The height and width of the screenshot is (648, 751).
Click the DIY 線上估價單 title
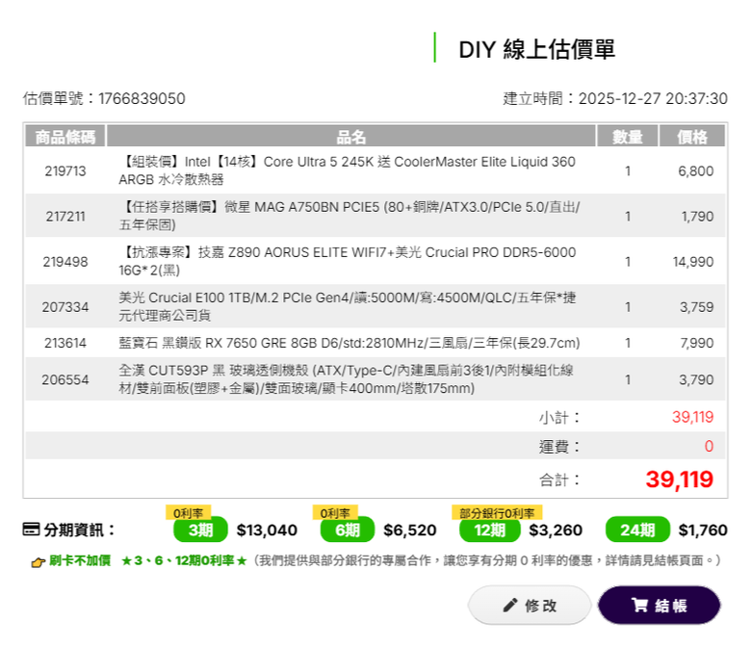pos(537,49)
